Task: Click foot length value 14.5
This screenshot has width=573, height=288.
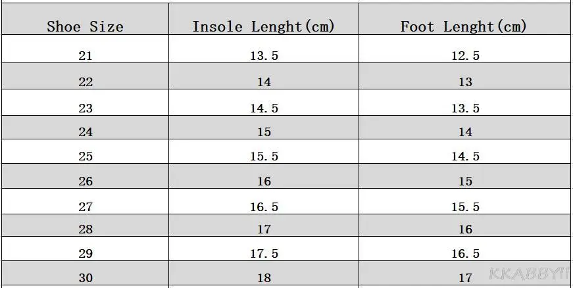Action: [465, 156]
